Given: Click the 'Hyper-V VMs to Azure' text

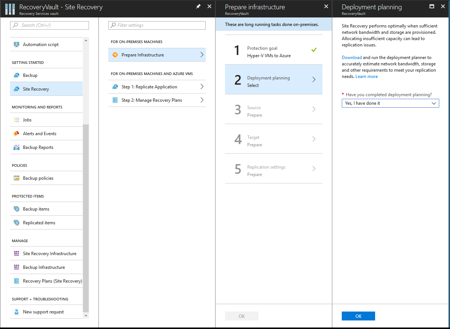Looking at the screenshot, I should point(269,56).
